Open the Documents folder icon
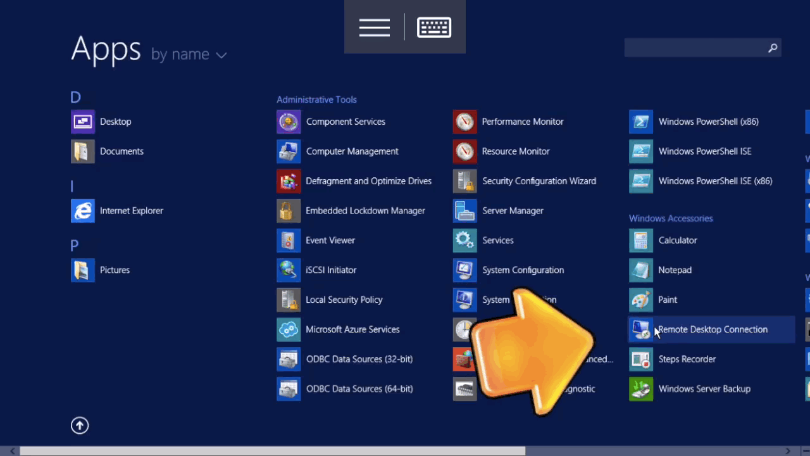Image resolution: width=810 pixels, height=456 pixels. click(x=83, y=151)
